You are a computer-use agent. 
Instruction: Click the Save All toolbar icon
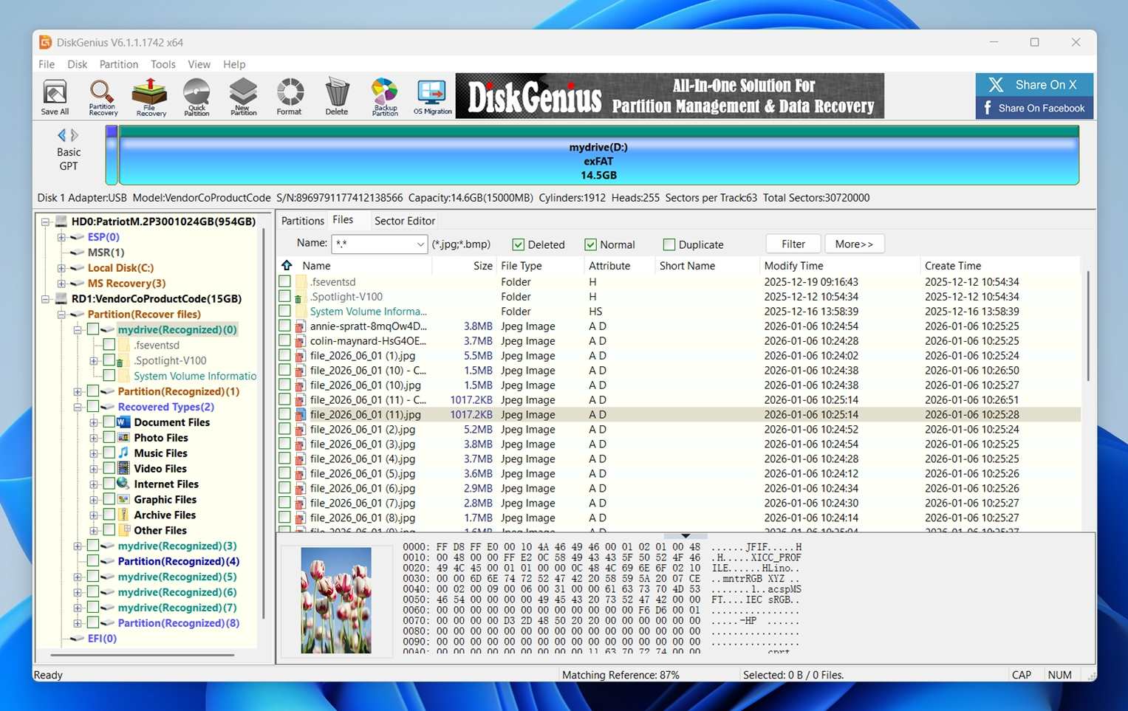[x=55, y=97]
